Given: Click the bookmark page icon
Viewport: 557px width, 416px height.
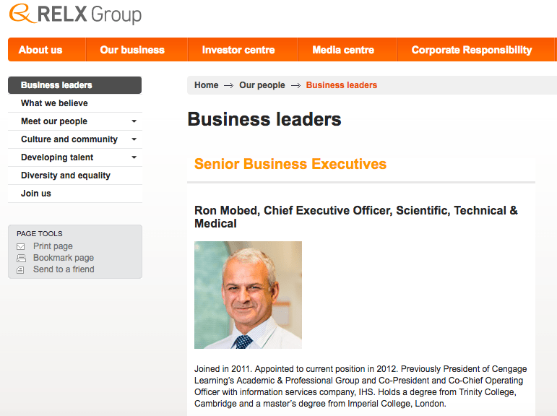Looking at the screenshot, I should 20,258.
